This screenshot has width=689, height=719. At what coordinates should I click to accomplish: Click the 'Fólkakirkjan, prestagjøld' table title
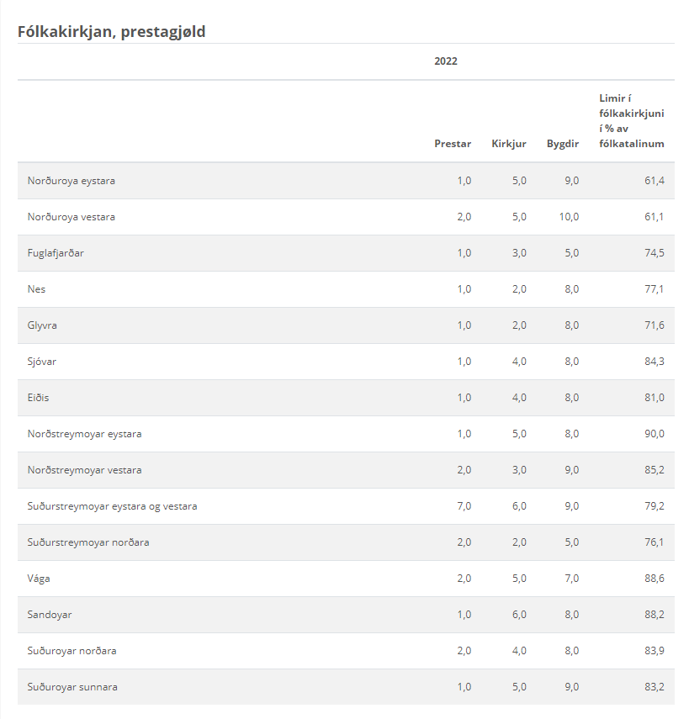[112, 32]
